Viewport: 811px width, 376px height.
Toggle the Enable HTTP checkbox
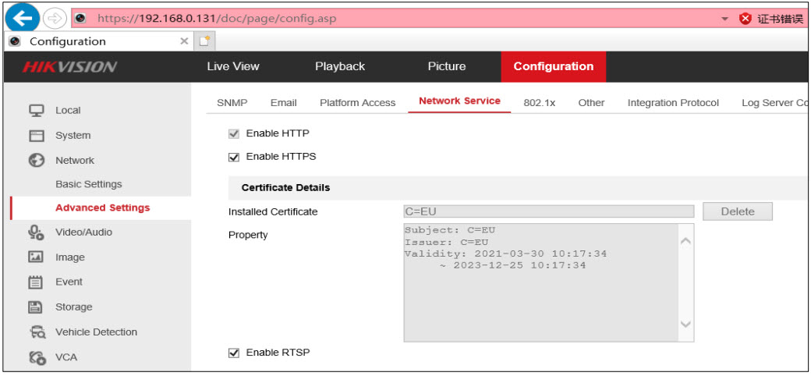tap(234, 133)
